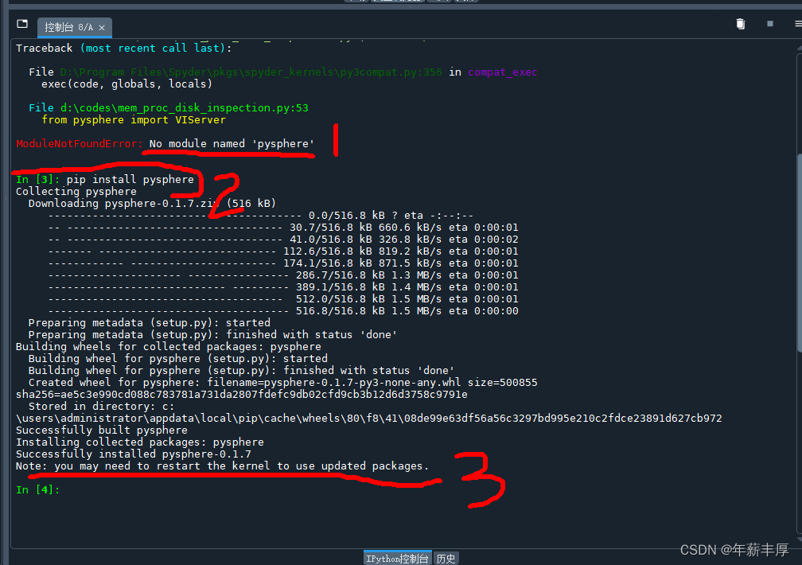Click the sha256 hash output line

(241, 395)
